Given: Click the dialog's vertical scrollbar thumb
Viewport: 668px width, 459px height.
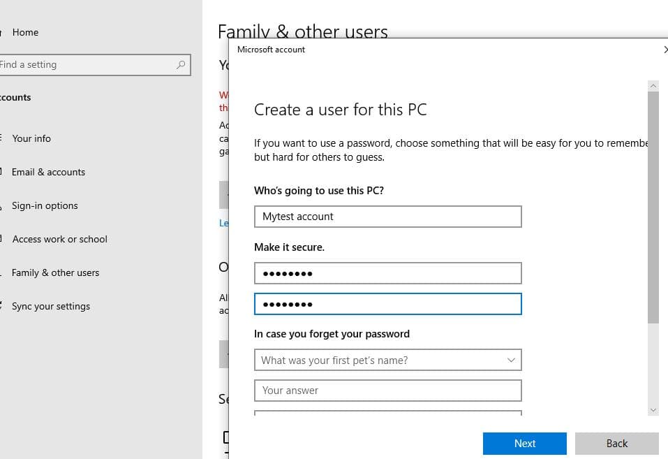Looking at the screenshot, I should [x=653, y=206].
